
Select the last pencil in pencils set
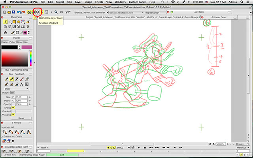click(28, 132)
